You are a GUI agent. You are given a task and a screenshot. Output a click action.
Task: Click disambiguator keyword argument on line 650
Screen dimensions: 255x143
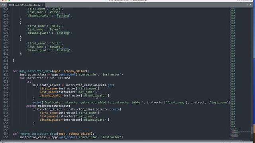pos(51,120)
